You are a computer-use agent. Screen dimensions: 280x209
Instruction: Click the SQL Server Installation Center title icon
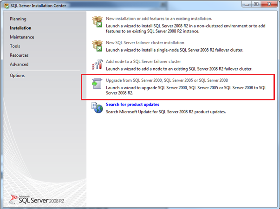coord(6,6)
